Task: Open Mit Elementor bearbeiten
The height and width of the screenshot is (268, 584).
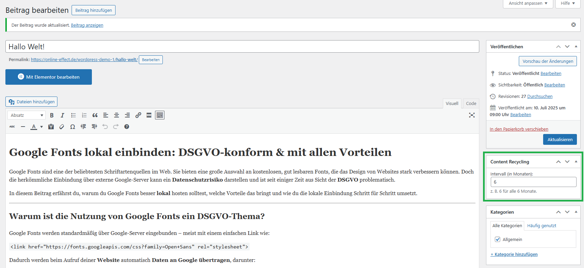Action: click(x=49, y=77)
